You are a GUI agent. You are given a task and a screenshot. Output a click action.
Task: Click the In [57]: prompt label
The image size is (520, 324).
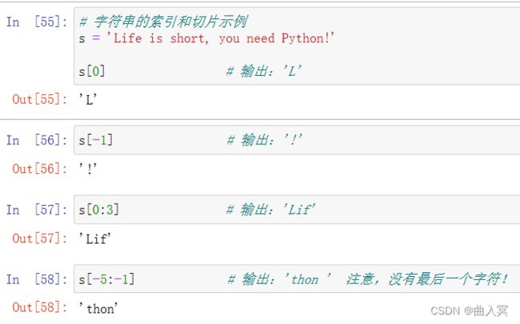(37, 210)
